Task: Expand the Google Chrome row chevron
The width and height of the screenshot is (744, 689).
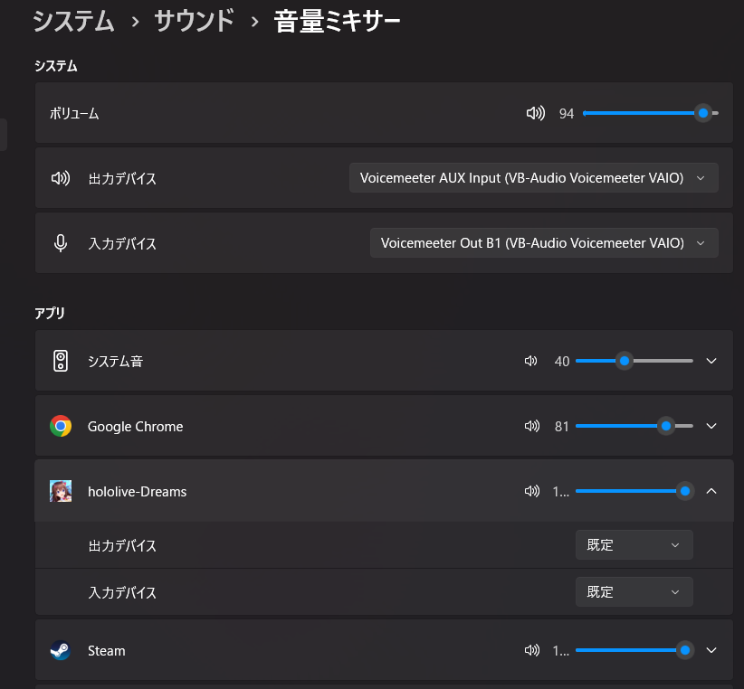Action: coord(711,426)
